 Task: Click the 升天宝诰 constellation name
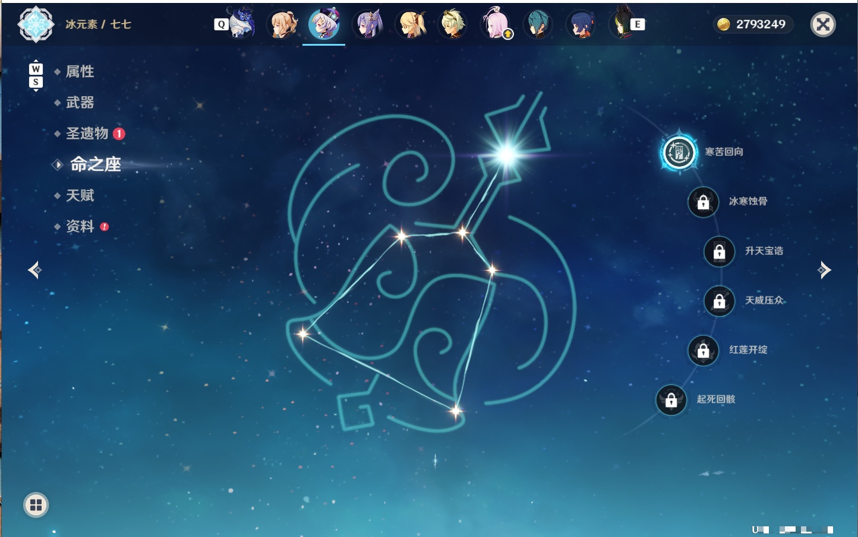click(764, 251)
